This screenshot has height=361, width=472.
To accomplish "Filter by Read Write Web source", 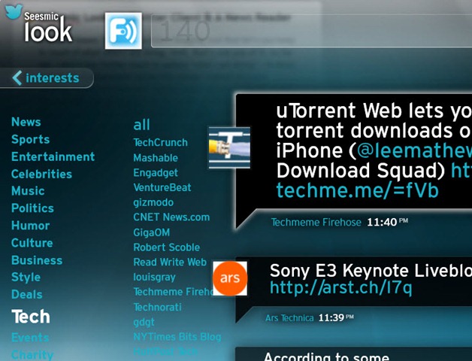I will 170,262.
